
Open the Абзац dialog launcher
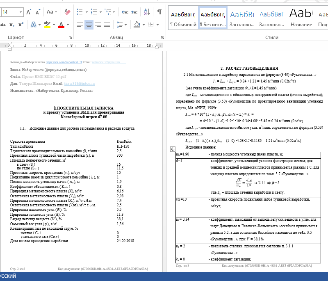click(x=162, y=38)
